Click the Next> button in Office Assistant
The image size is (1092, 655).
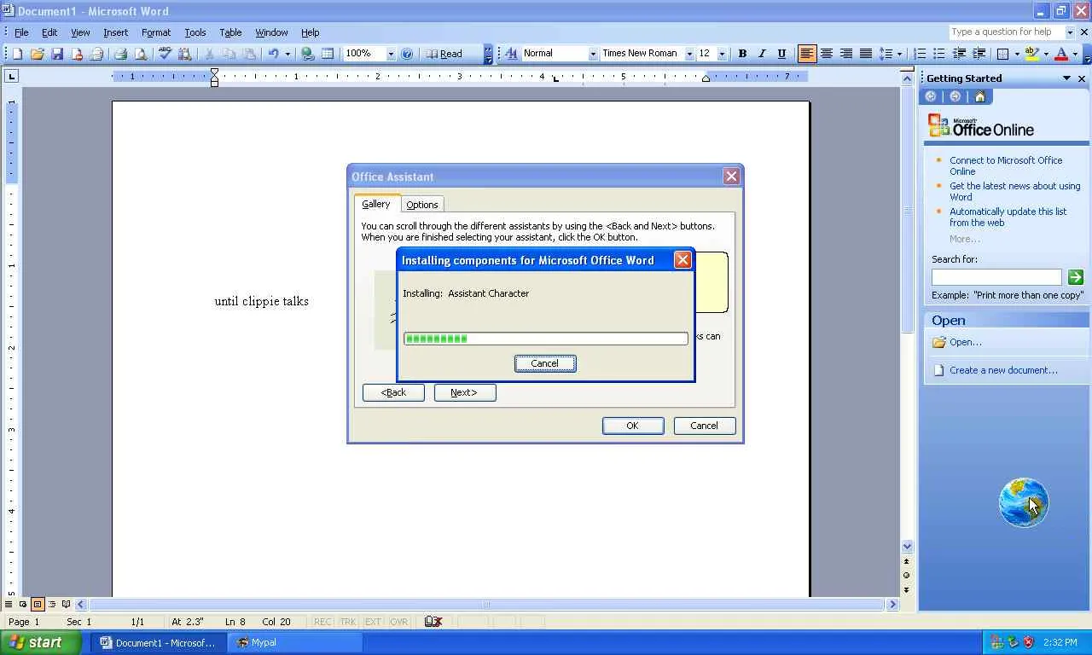[464, 392]
